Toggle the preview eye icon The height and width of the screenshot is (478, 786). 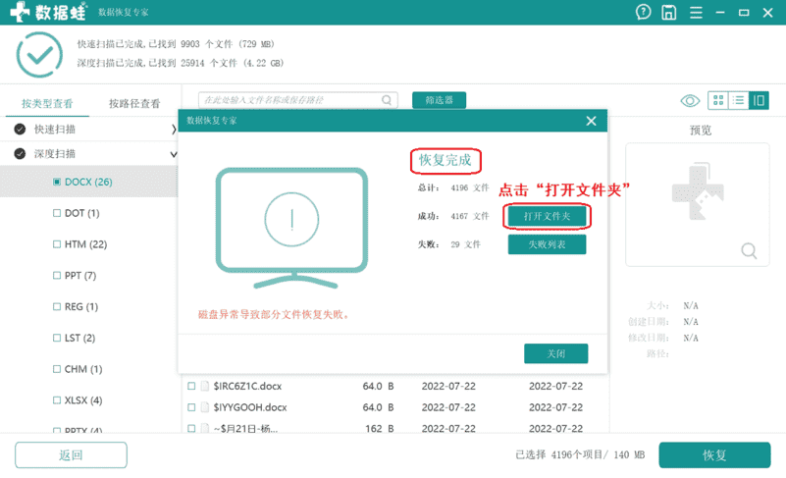pos(690,101)
